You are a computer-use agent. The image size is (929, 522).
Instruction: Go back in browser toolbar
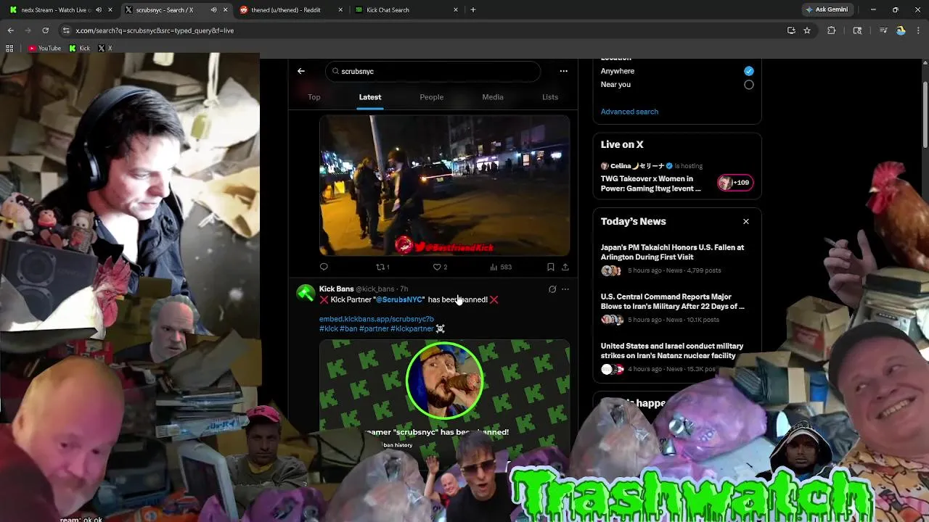(x=10, y=30)
